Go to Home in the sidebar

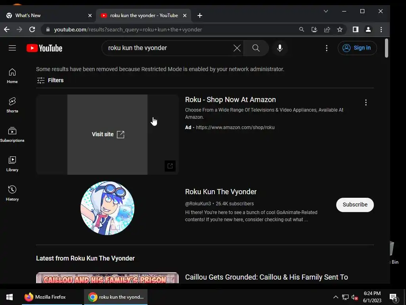tap(12, 76)
